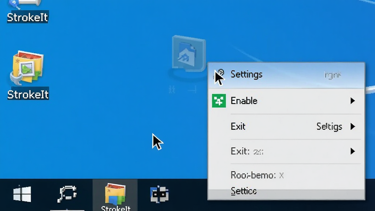Screen dimensions: 375x211
Task: Expand the arrow on the 'Exit:' row
Action: [353, 151]
